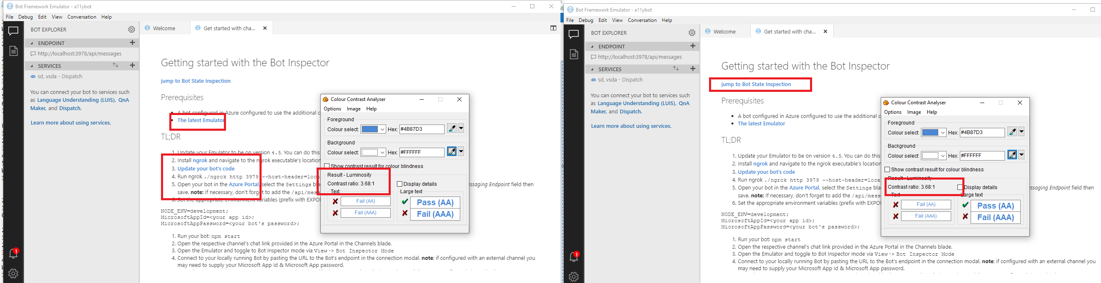Pick background colour with eyedropper, right Contrast Analyser
Image resolution: width=1101 pixels, height=283 pixels.
tap(1012, 155)
